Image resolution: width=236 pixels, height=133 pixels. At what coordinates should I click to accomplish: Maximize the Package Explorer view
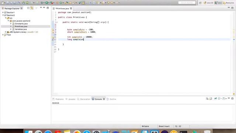[x=48, y=8]
